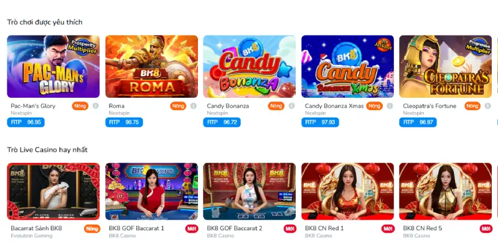Show info for Candy Bonanza Xmas
The image size is (498, 249).
(x=390, y=106)
